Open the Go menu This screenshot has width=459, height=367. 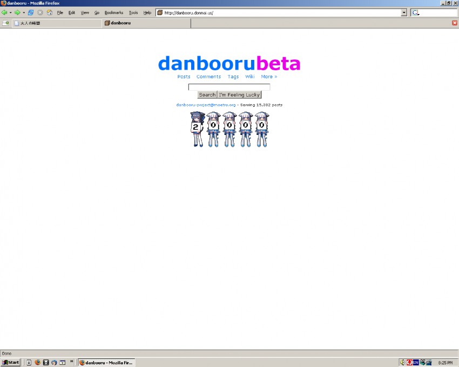[x=97, y=13]
